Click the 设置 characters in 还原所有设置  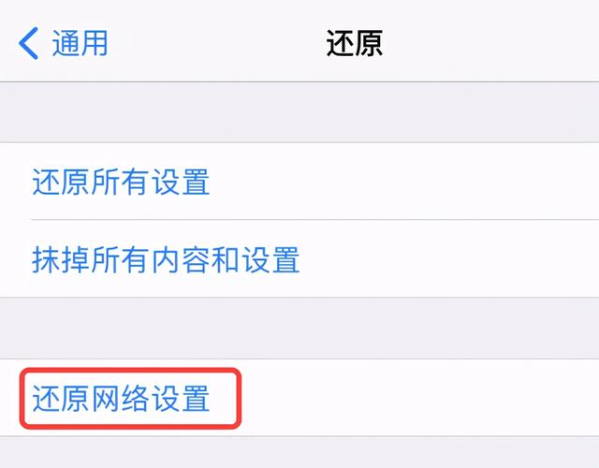click(181, 182)
